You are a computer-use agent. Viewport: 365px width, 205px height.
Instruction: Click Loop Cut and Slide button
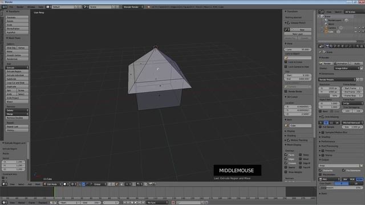(x=17, y=83)
